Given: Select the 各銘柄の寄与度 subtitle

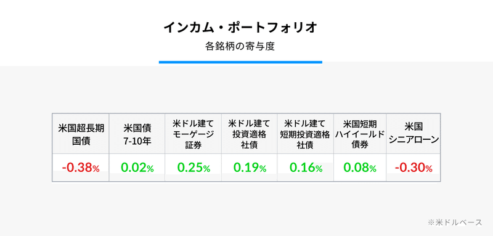Looking at the screenshot, I should (240, 46).
